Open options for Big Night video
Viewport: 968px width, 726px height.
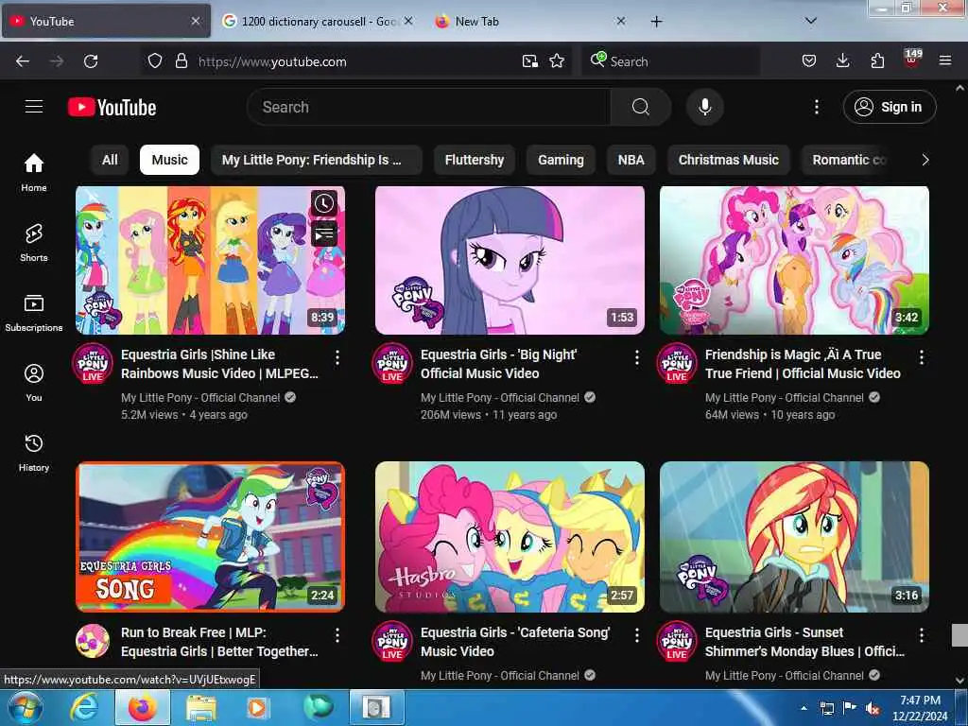636,357
